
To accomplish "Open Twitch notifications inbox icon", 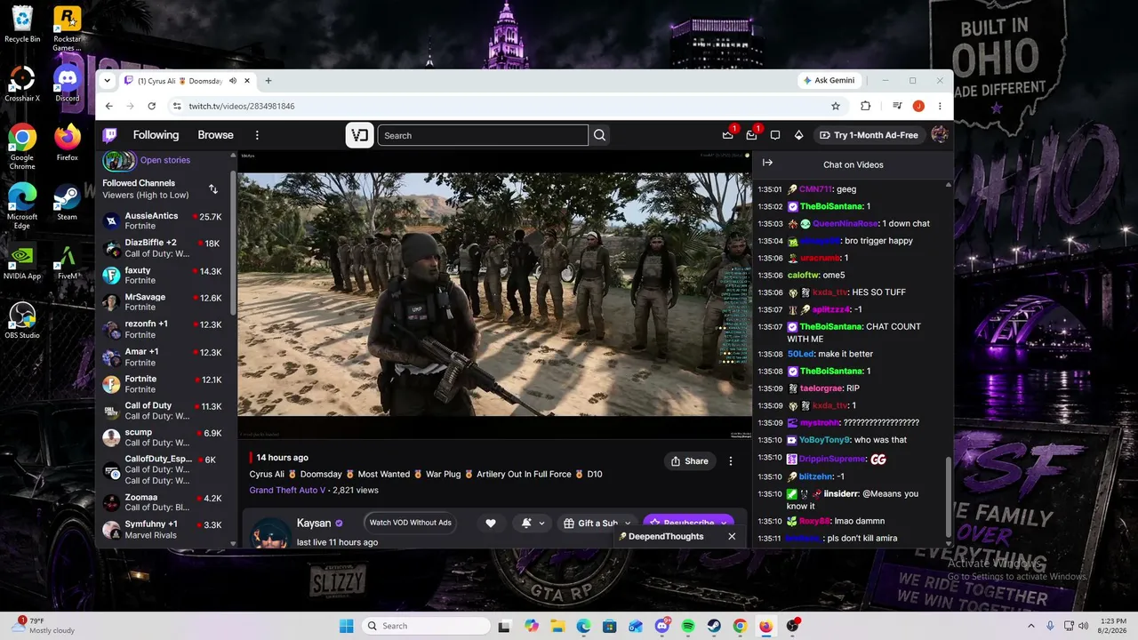I will point(751,135).
